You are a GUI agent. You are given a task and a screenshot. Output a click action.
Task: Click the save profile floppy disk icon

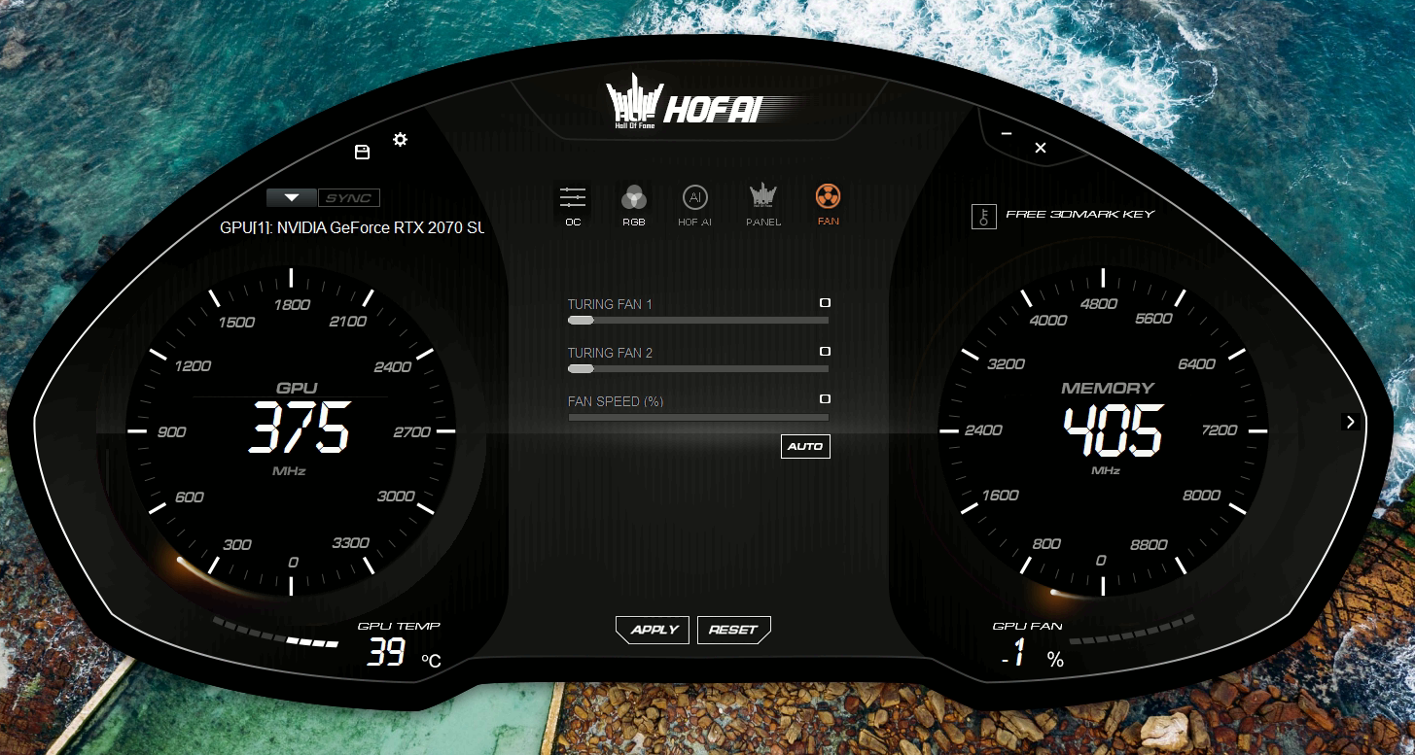coord(362,152)
